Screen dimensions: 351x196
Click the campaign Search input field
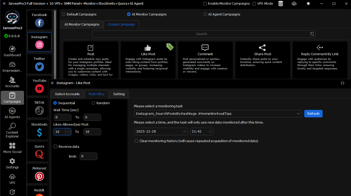tap(201, 34)
